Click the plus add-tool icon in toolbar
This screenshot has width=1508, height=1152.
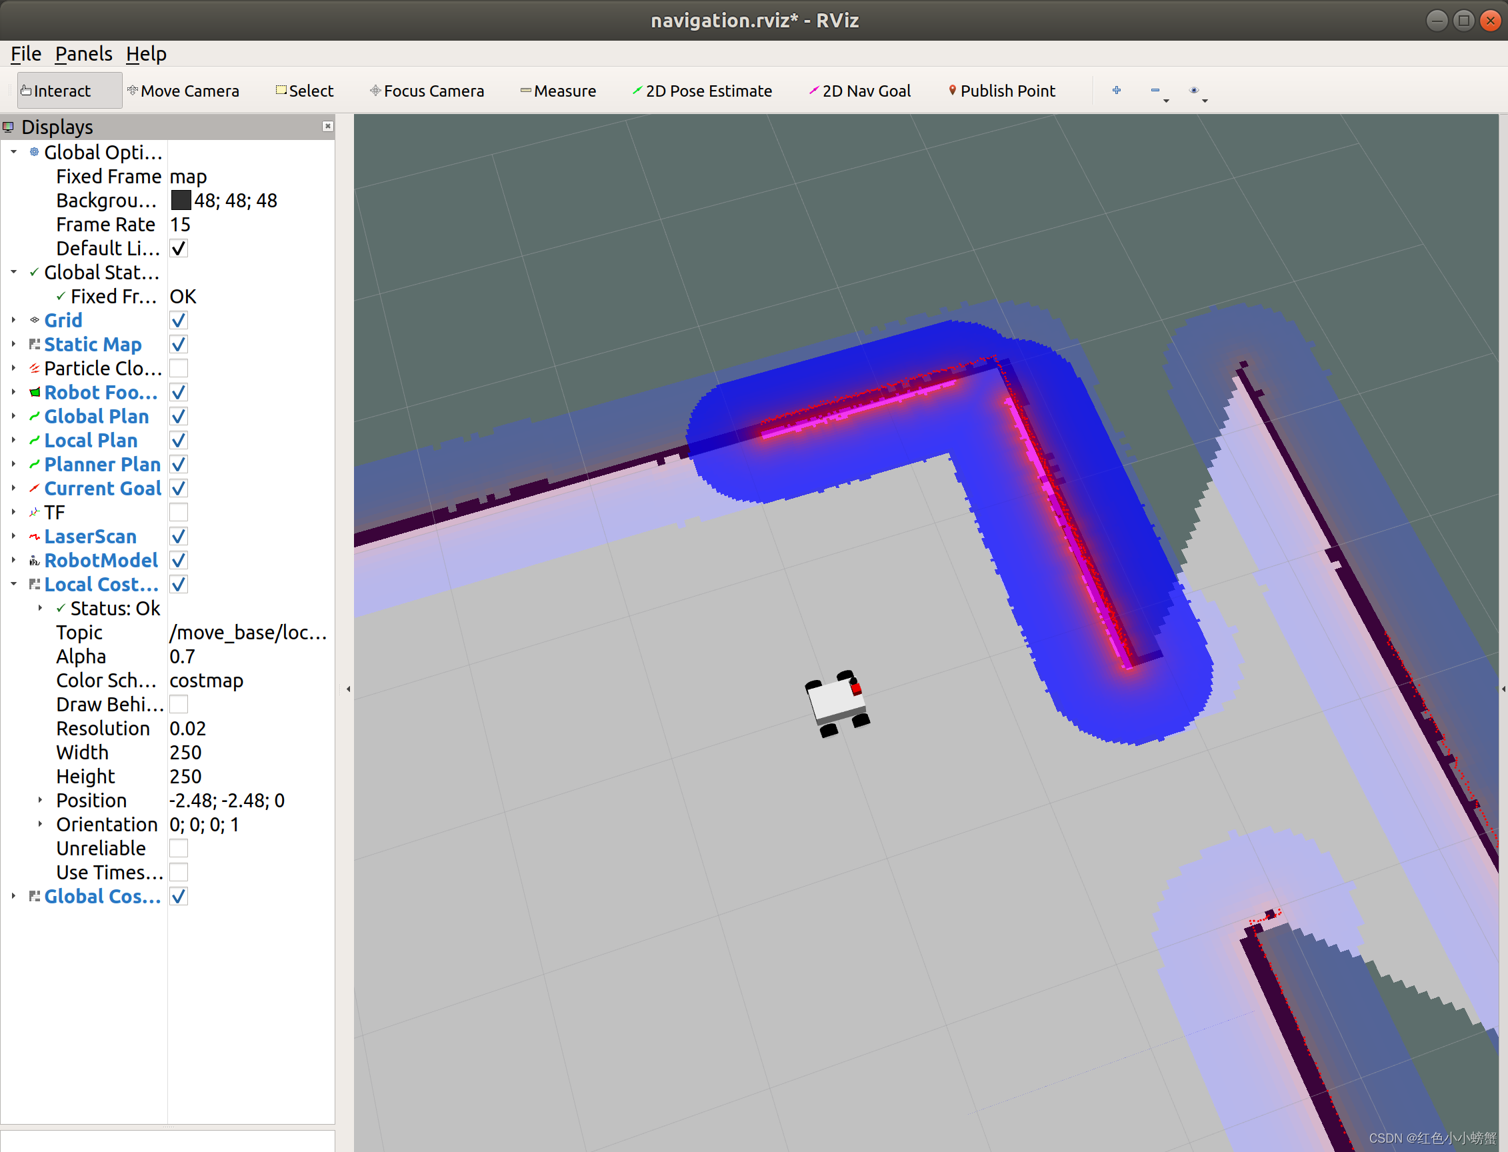(x=1117, y=91)
